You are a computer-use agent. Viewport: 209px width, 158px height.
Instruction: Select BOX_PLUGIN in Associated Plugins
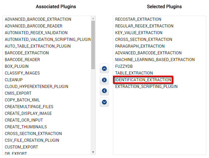pos(17,66)
